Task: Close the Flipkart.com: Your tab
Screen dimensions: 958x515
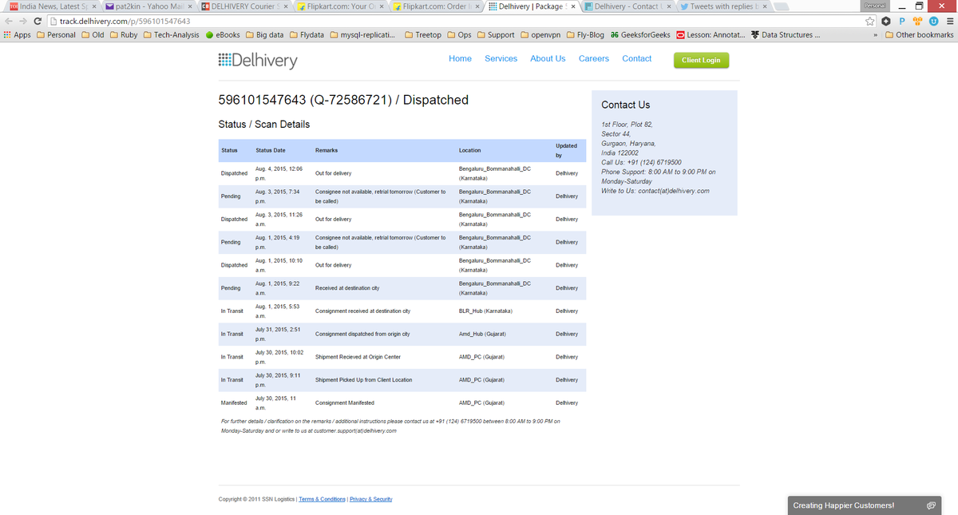Action: 382,6
